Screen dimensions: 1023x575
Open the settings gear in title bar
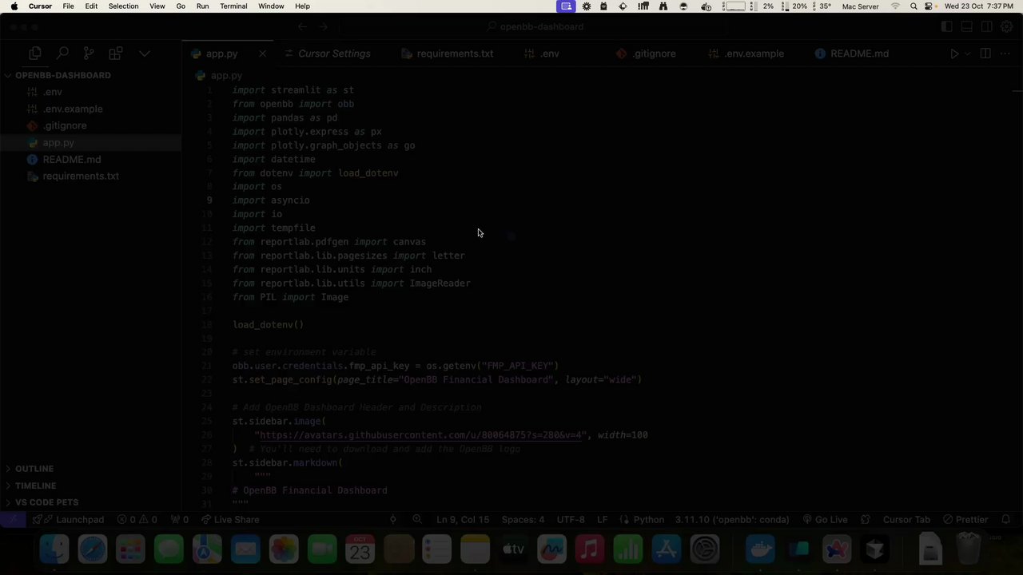1006,26
